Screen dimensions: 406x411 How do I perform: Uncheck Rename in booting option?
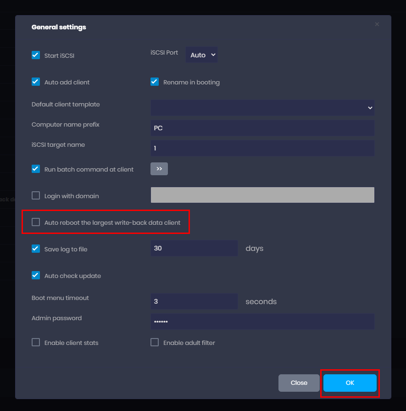[x=155, y=82]
